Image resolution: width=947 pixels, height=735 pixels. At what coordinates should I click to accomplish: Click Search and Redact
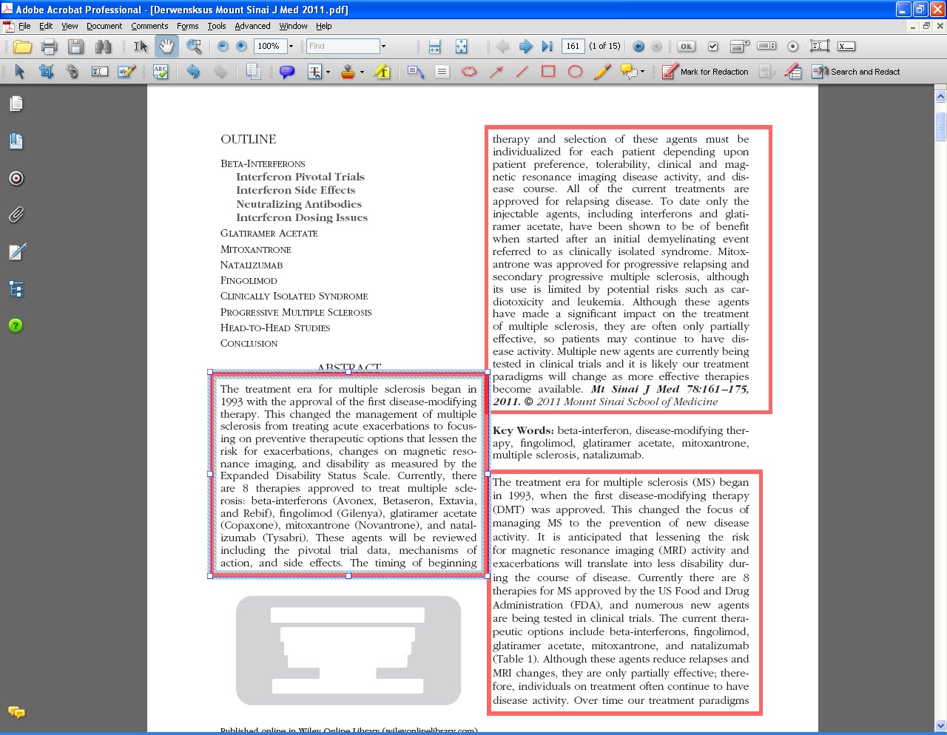pos(856,72)
